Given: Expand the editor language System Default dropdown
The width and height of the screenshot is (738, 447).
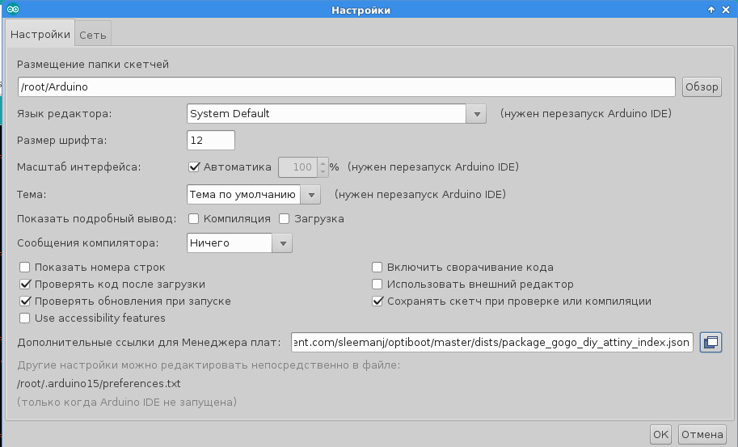Looking at the screenshot, I should [476, 114].
